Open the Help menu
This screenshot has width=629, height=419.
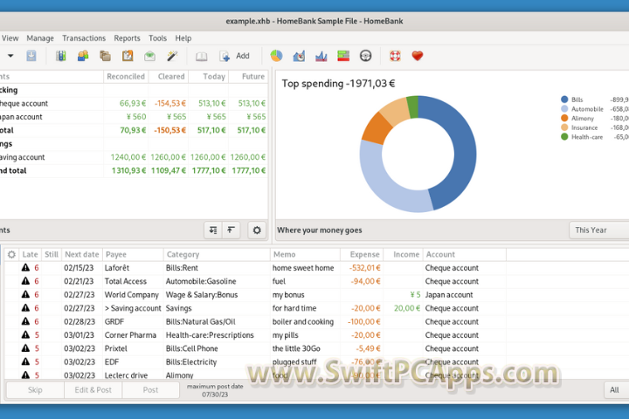click(183, 38)
